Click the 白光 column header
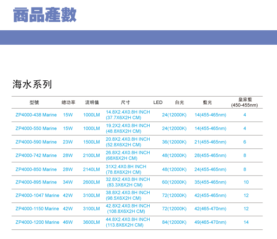277x239 pixels. pyautogui.click(x=179, y=102)
